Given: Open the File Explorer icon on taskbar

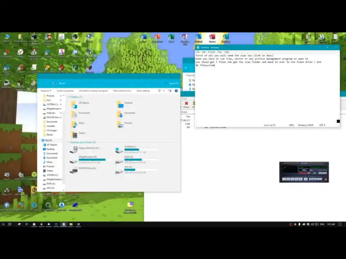Looking at the screenshot, I should click(71, 224).
